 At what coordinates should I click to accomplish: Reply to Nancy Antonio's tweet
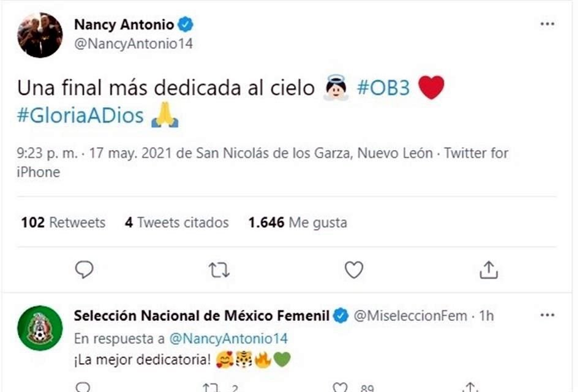84,269
